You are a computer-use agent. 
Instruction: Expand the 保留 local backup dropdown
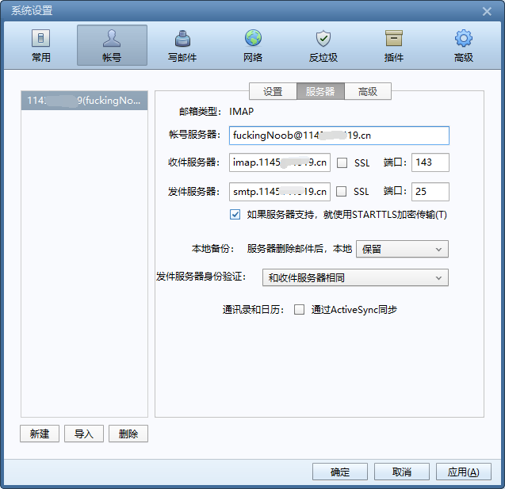(x=402, y=249)
